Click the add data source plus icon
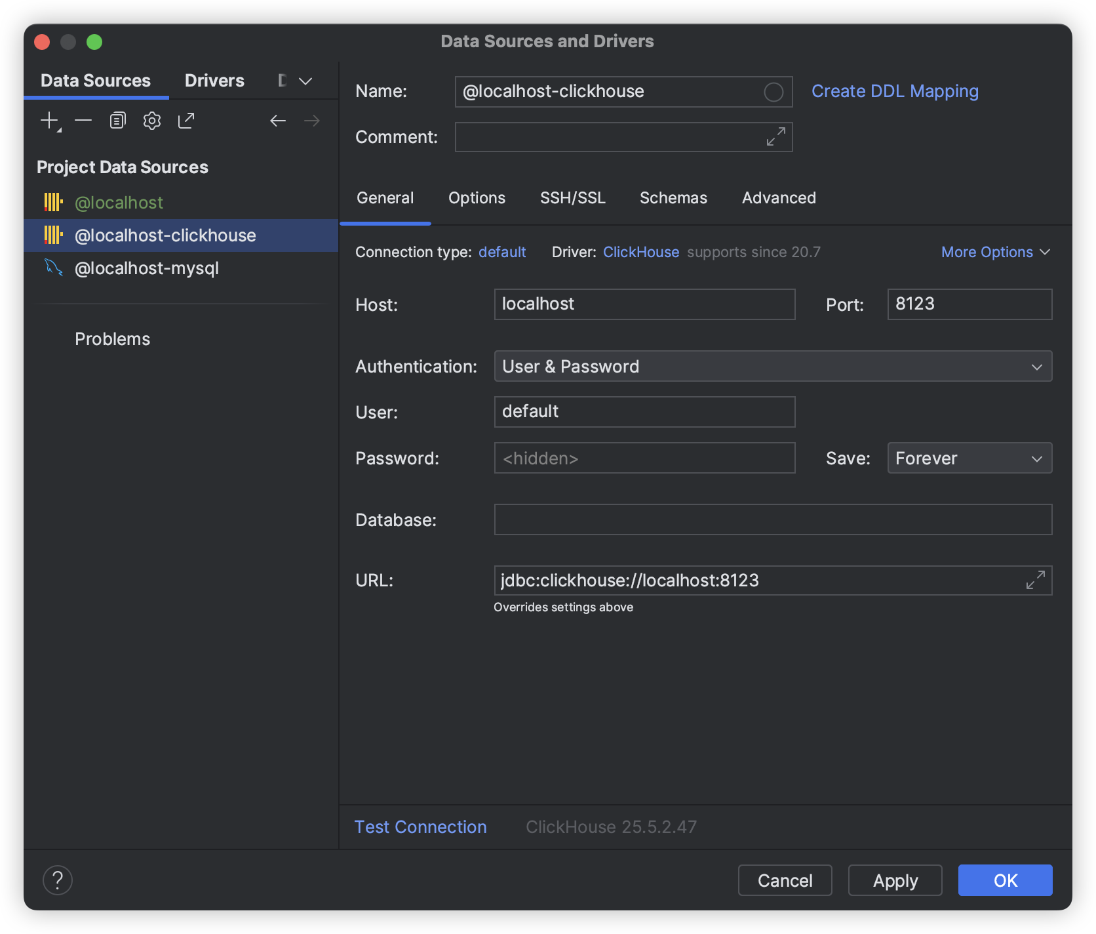This screenshot has width=1096, height=934. click(x=50, y=121)
